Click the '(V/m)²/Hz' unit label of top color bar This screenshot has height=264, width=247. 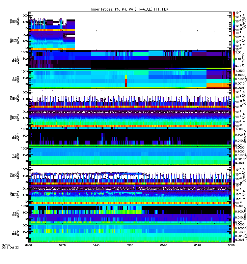point(244,21)
